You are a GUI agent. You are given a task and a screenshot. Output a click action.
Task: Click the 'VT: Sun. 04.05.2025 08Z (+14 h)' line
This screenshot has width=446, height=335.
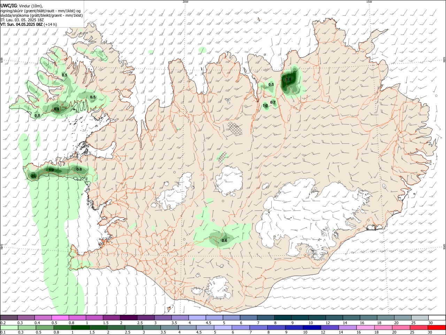click(x=29, y=24)
